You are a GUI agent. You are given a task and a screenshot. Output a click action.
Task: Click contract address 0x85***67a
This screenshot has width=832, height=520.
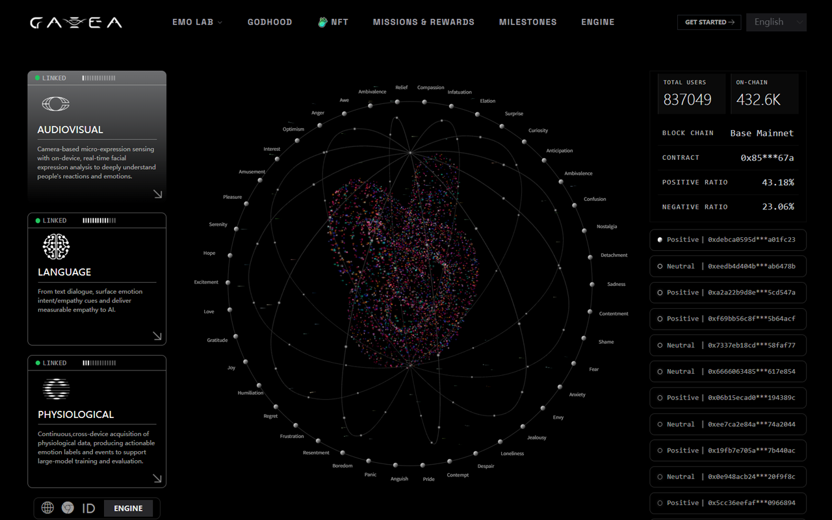pyautogui.click(x=767, y=158)
